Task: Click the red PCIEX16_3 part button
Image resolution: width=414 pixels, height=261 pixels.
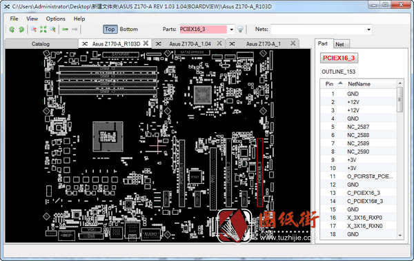Action: [x=339, y=58]
